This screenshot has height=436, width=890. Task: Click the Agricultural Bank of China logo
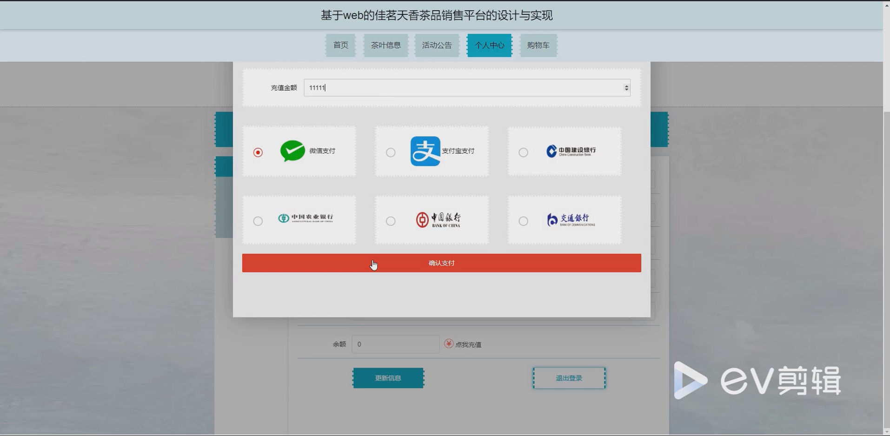[306, 218]
